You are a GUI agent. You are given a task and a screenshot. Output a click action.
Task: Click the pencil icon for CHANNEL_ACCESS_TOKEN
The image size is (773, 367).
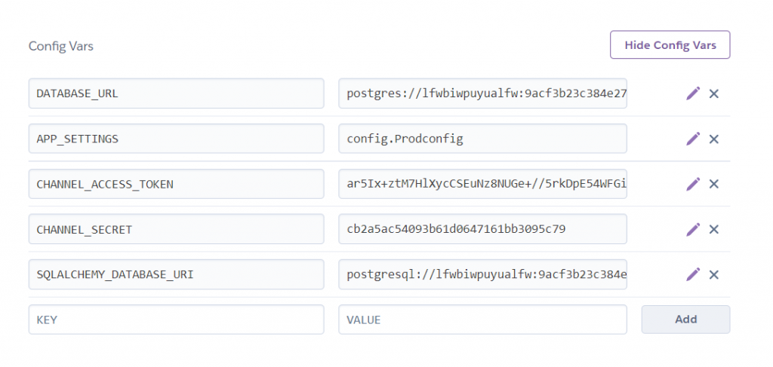693,184
